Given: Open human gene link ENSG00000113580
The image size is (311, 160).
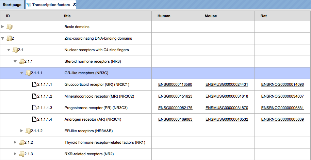Looking at the screenshot, I should click(x=175, y=84).
